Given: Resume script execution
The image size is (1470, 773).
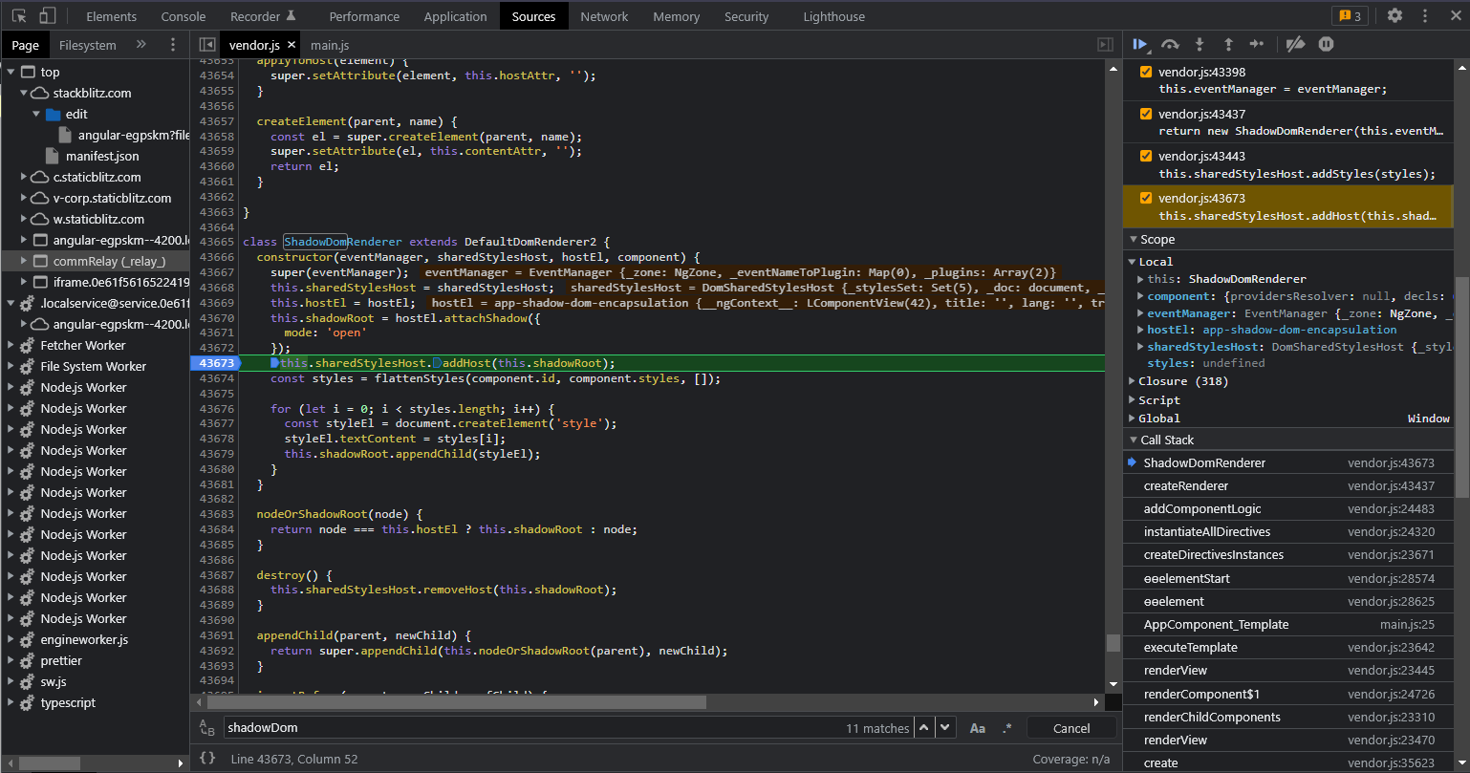Looking at the screenshot, I should tap(1140, 44).
